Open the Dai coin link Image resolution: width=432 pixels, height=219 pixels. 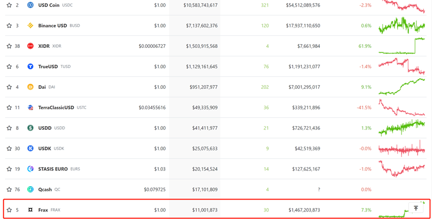[x=42, y=87]
